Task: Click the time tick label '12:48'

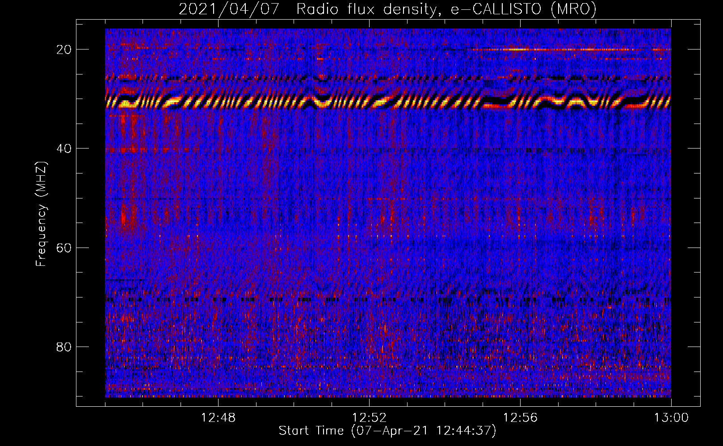Action: [218, 418]
